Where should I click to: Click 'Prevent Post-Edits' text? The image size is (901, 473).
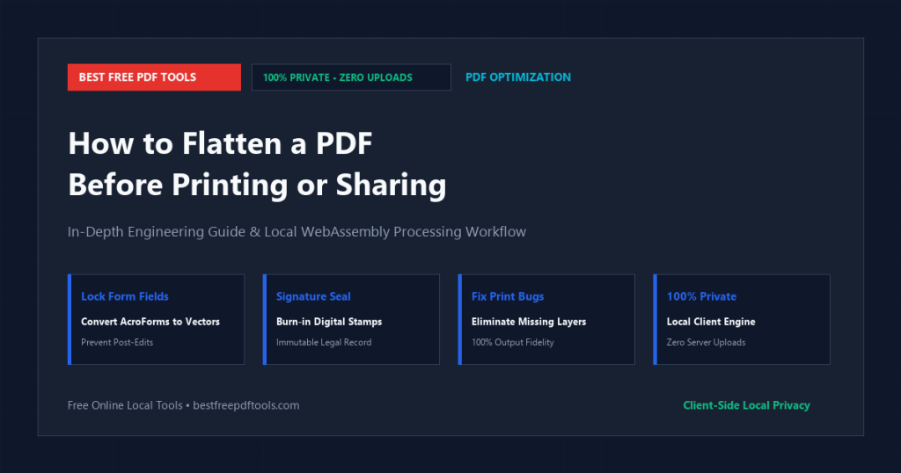pos(117,342)
